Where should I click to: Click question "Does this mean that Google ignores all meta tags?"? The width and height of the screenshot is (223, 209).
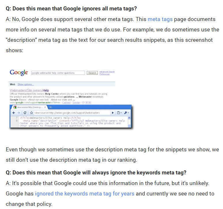pos(71,9)
